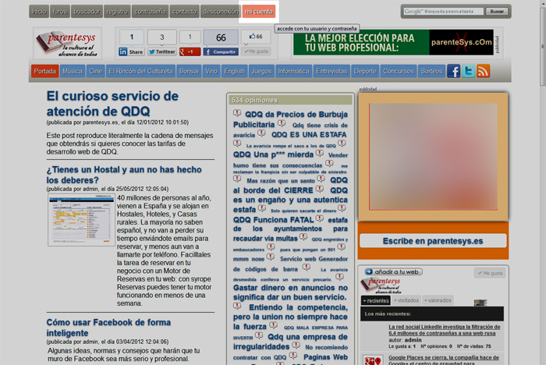
Task: Click the parenteSys.cOm banner advertisement
Action: [393, 42]
